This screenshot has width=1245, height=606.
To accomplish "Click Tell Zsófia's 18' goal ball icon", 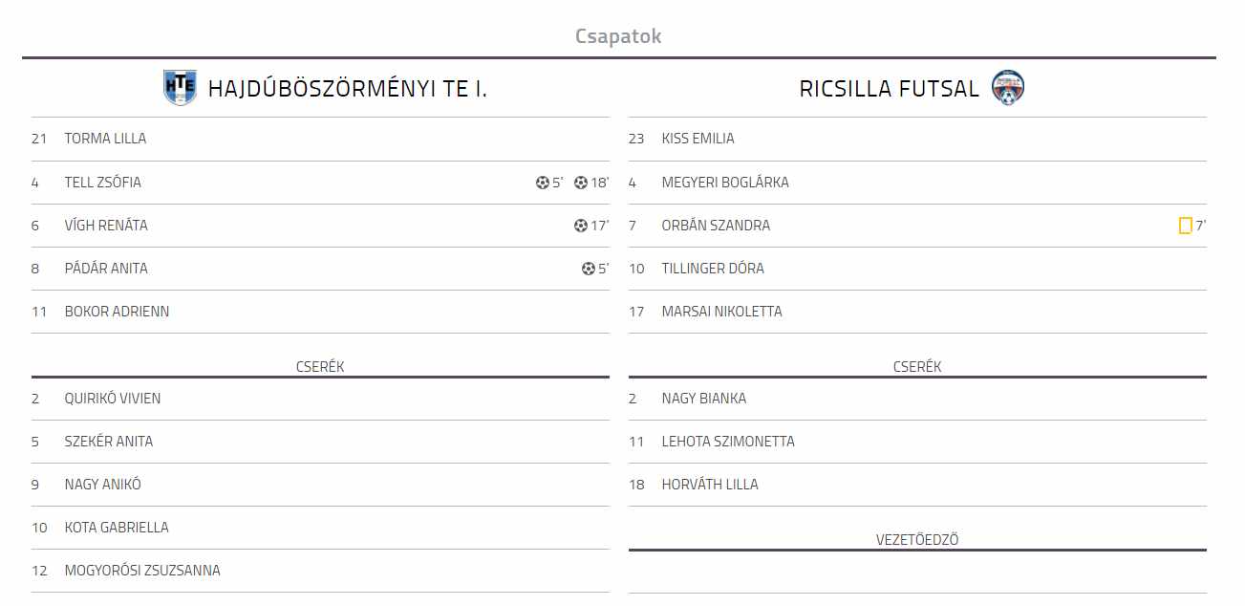I will (581, 183).
